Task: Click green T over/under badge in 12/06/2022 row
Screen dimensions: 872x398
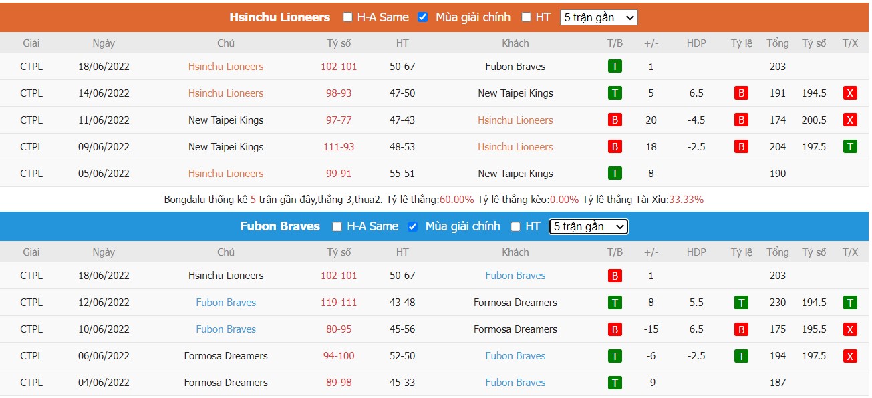Action: tap(850, 303)
